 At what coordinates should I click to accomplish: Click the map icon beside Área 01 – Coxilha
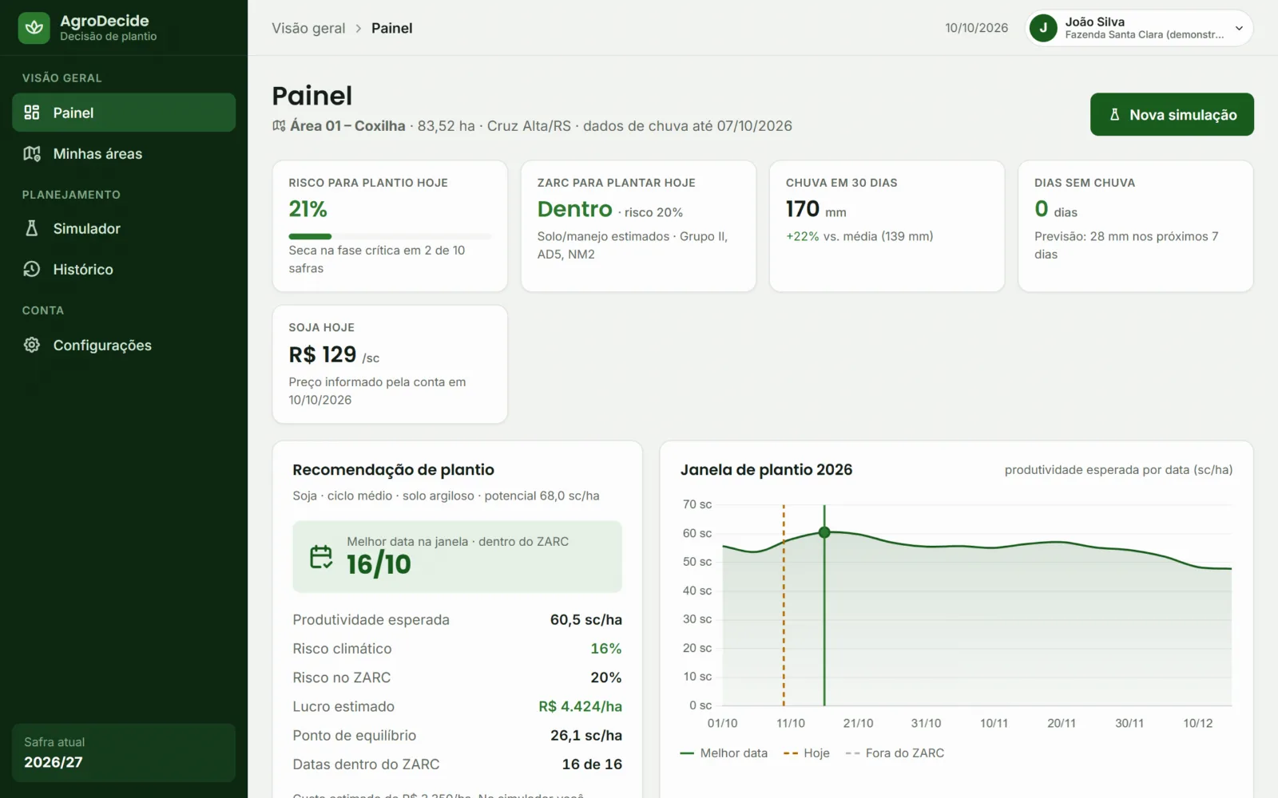point(279,126)
